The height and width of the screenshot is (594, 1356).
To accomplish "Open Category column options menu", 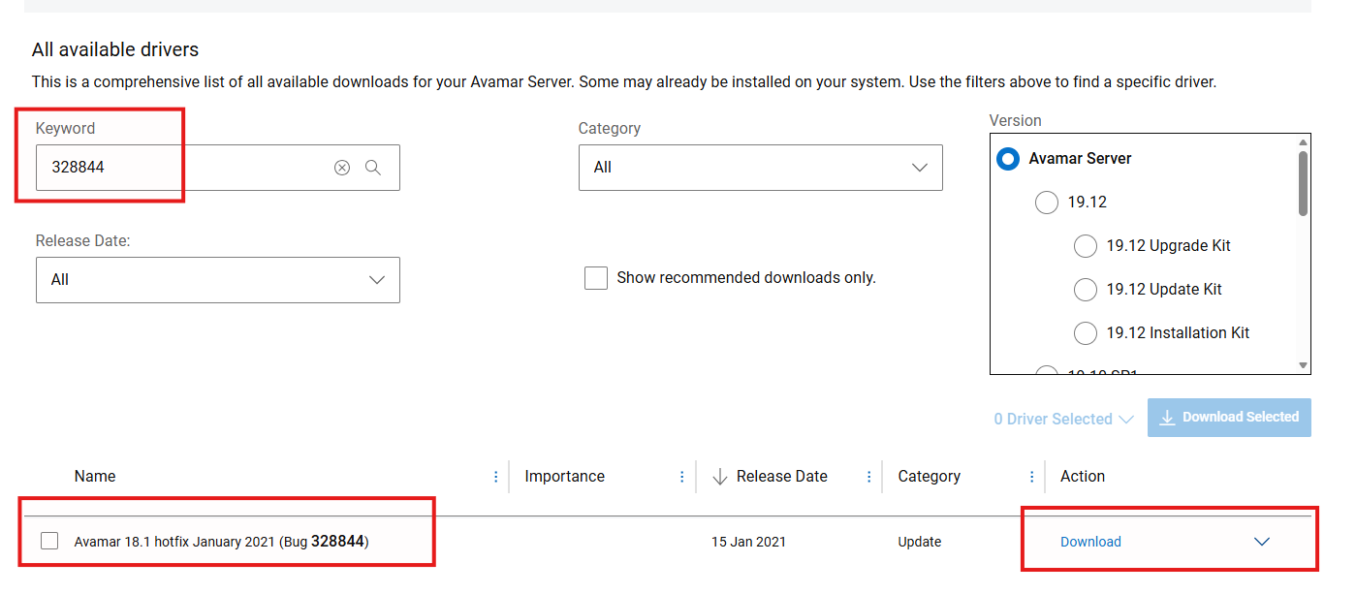I will coord(1032,477).
